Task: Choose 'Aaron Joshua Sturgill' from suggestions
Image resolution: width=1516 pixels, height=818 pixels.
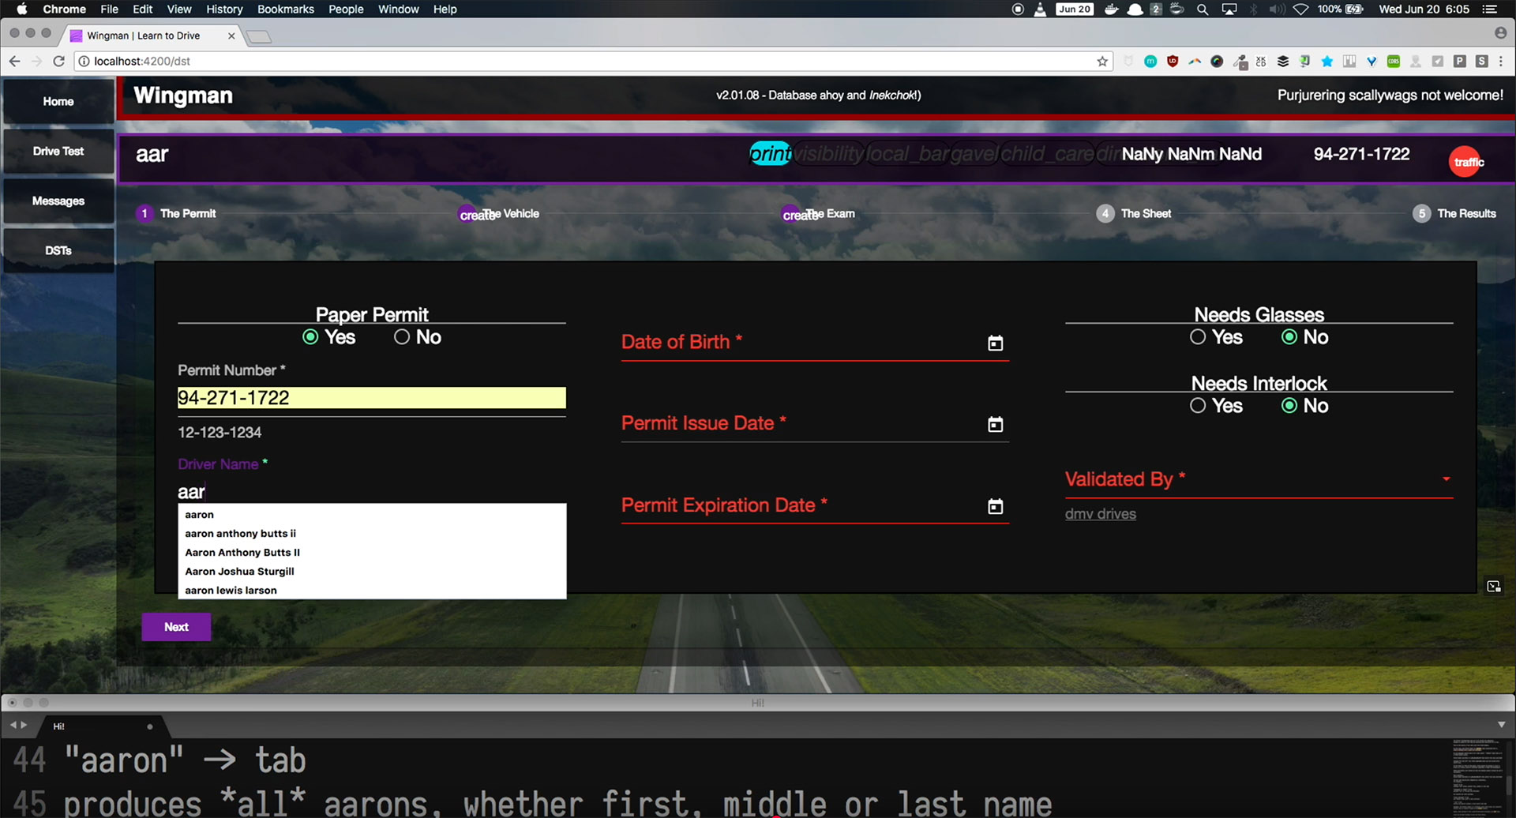Action: click(x=239, y=572)
